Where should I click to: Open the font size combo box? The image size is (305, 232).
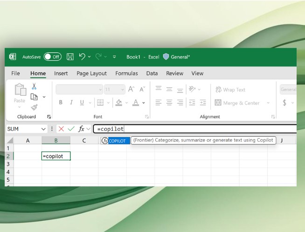(115, 89)
